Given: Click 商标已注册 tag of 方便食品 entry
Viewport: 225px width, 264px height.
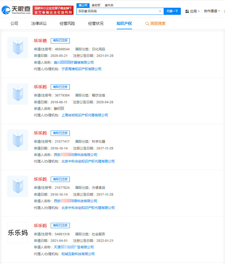Looking at the screenshot, I should click(60, 179).
